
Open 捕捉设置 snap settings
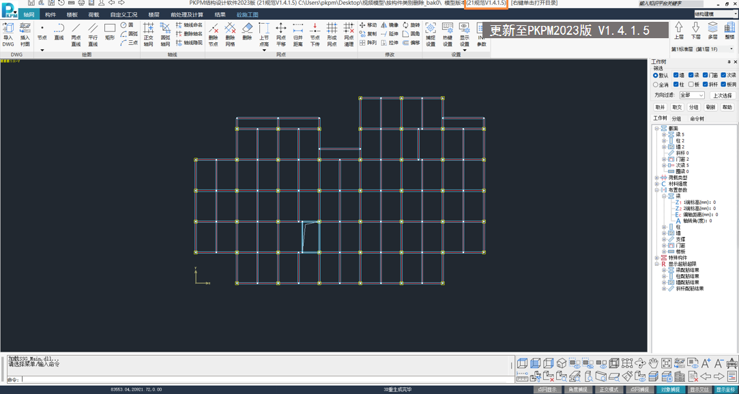(431, 34)
